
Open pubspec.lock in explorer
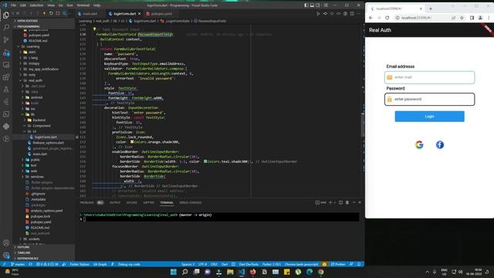40,216
